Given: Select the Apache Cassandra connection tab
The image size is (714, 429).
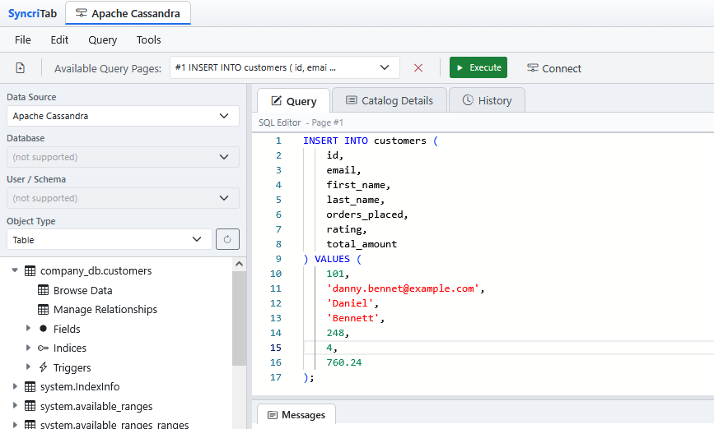Looking at the screenshot, I should (x=128, y=13).
